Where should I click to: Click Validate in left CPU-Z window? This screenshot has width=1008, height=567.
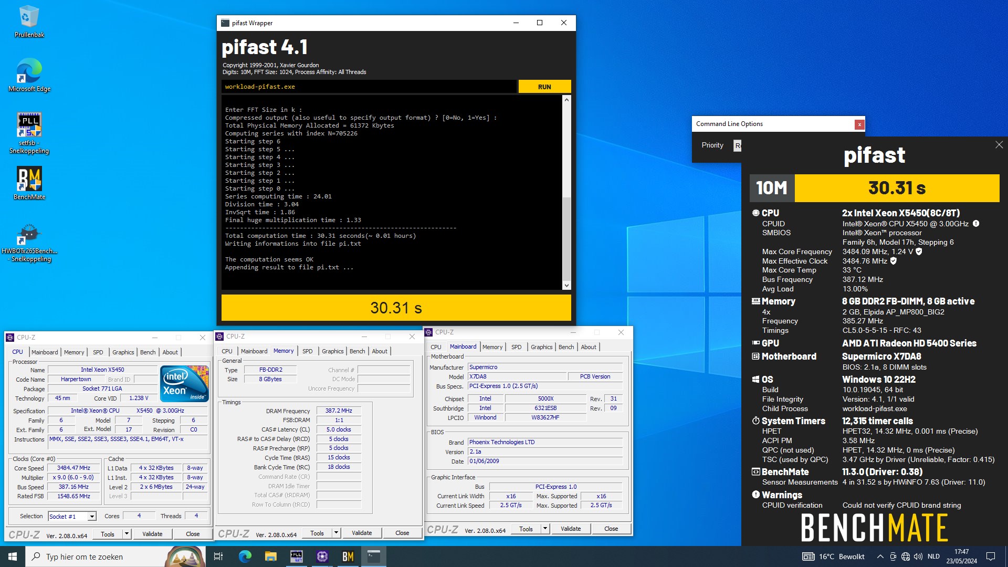152,534
